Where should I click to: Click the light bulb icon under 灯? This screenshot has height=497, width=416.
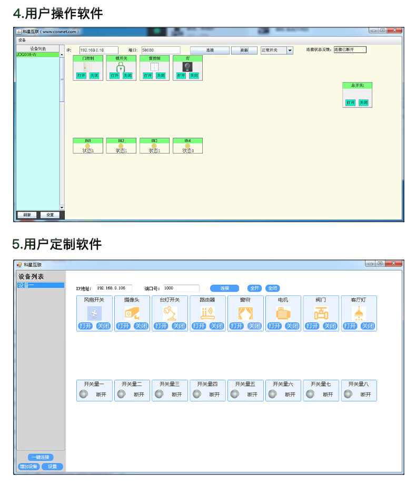click(x=187, y=67)
